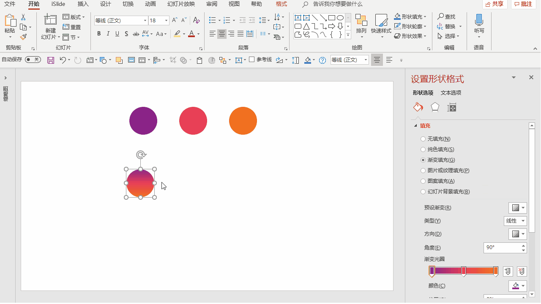Expand the 预设渐变 preset dropdown
Viewport: 541px width, 304px height.
click(518, 208)
